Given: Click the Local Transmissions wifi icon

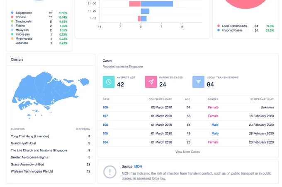Looking at the screenshot, I should click(198, 82).
